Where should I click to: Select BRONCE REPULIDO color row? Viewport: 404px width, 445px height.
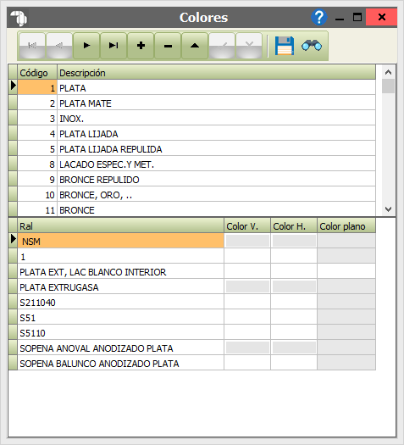[x=196, y=180]
